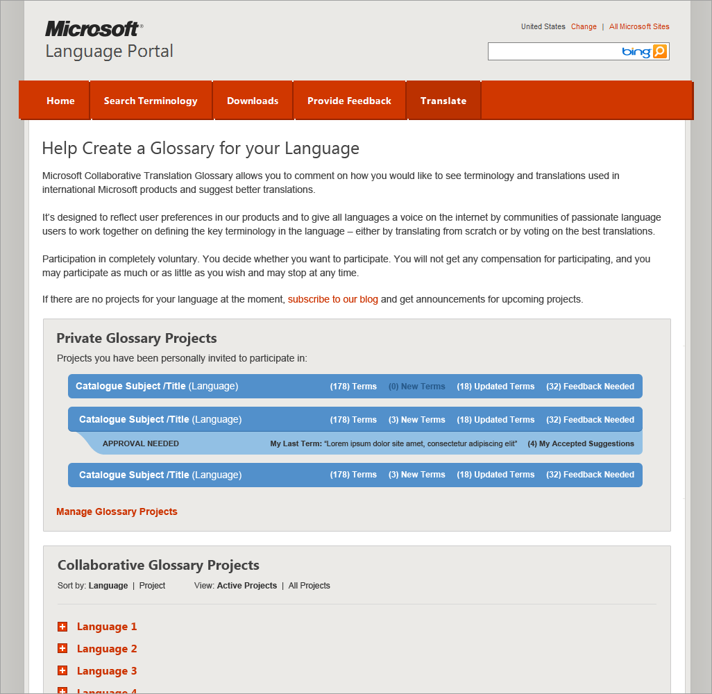
Task: Open the Home tab
Action: click(60, 101)
